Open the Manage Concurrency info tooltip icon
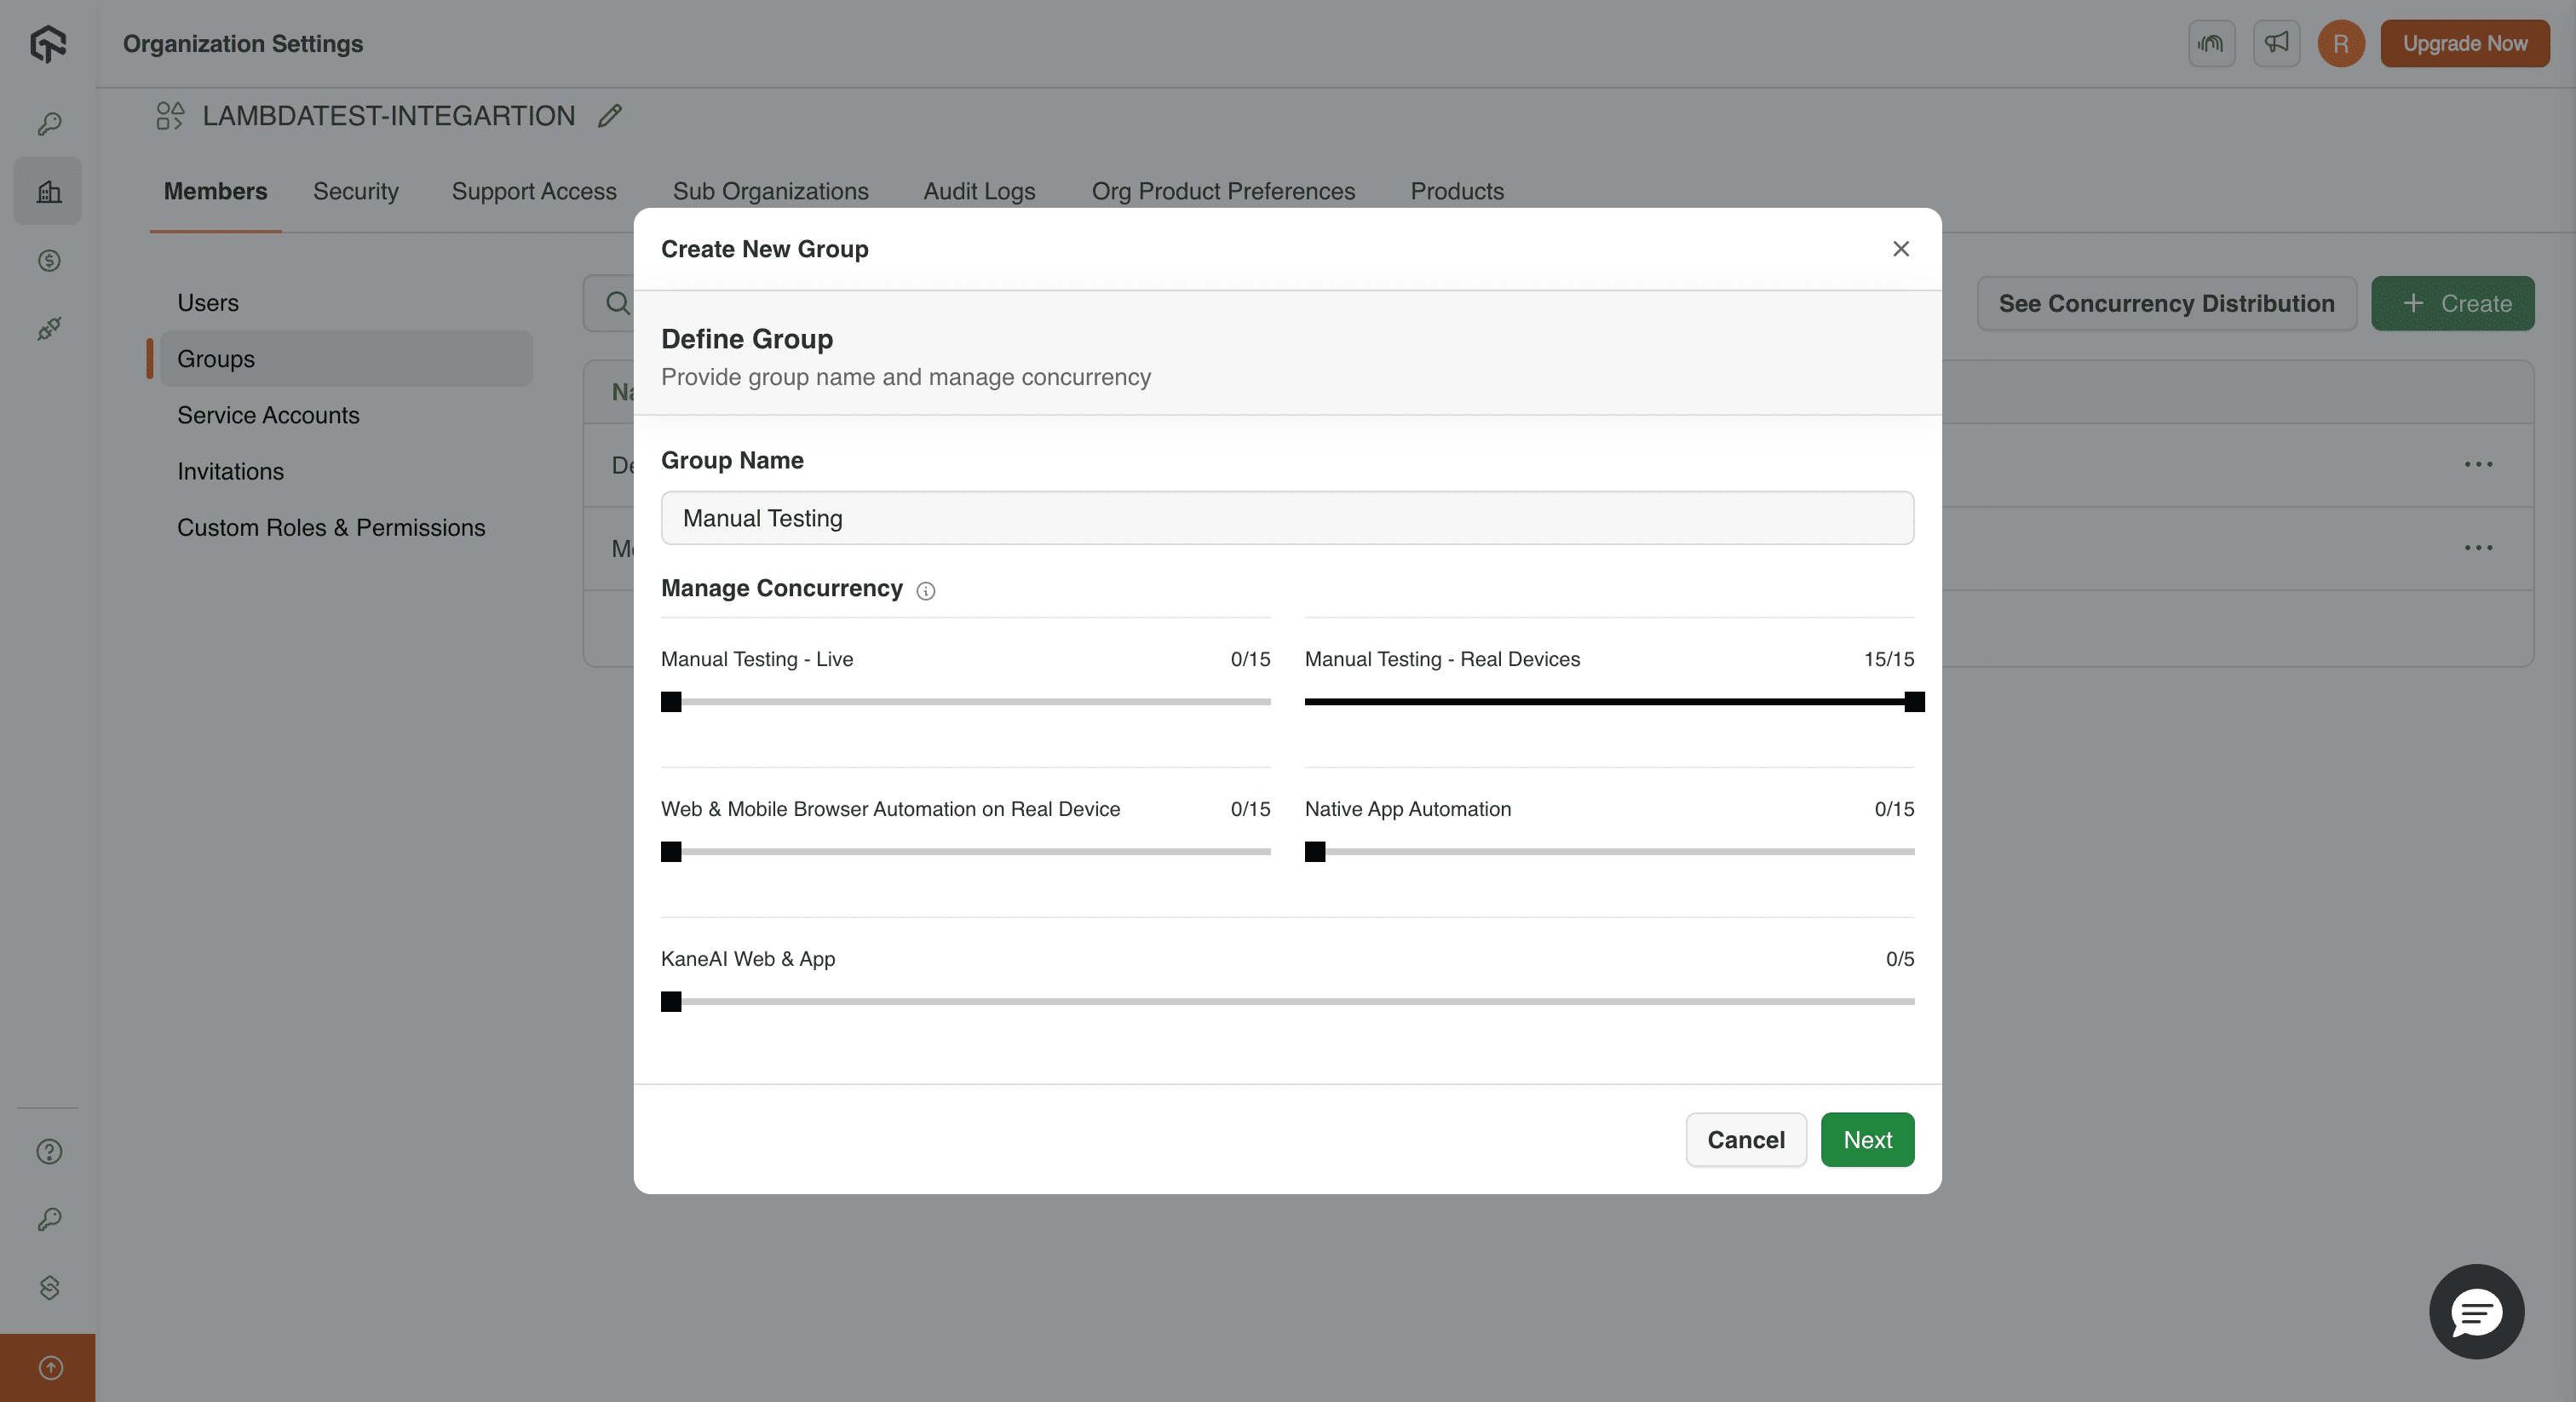The width and height of the screenshot is (2576, 1402). pyautogui.click(x=924, y=591)
